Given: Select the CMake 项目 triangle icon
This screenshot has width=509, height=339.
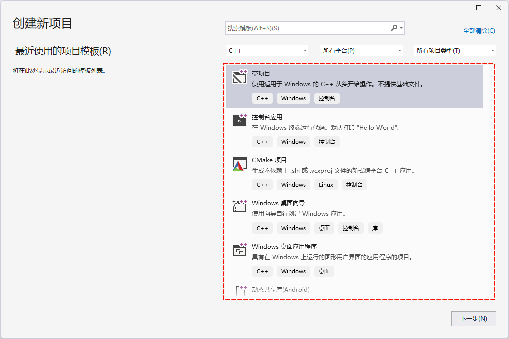Looking at the screenshot, I should tap(239, 164).
